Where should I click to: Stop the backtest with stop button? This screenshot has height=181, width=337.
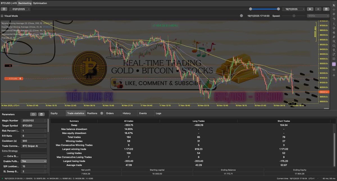pyautogui.click(x=318, y=9)
